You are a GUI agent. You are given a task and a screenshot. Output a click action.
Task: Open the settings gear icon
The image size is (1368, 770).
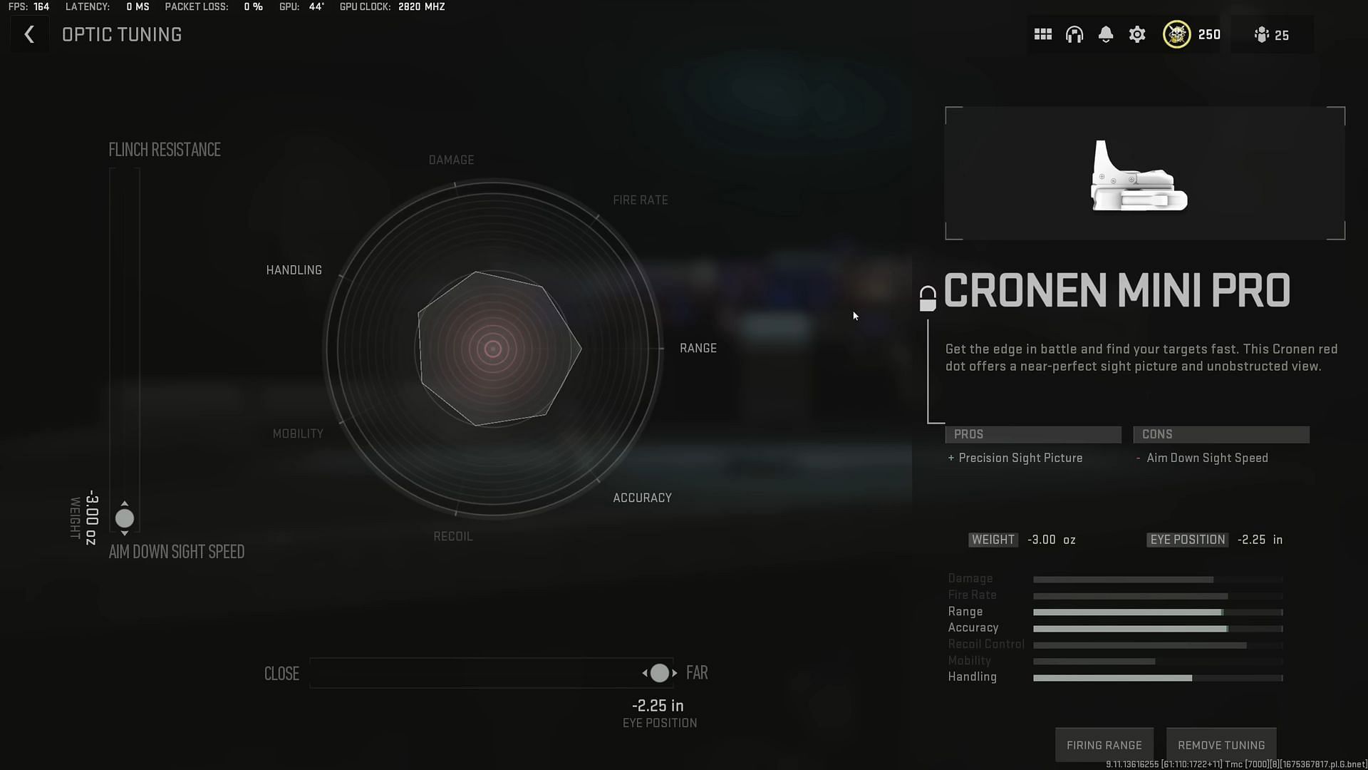click(1137, 35)
